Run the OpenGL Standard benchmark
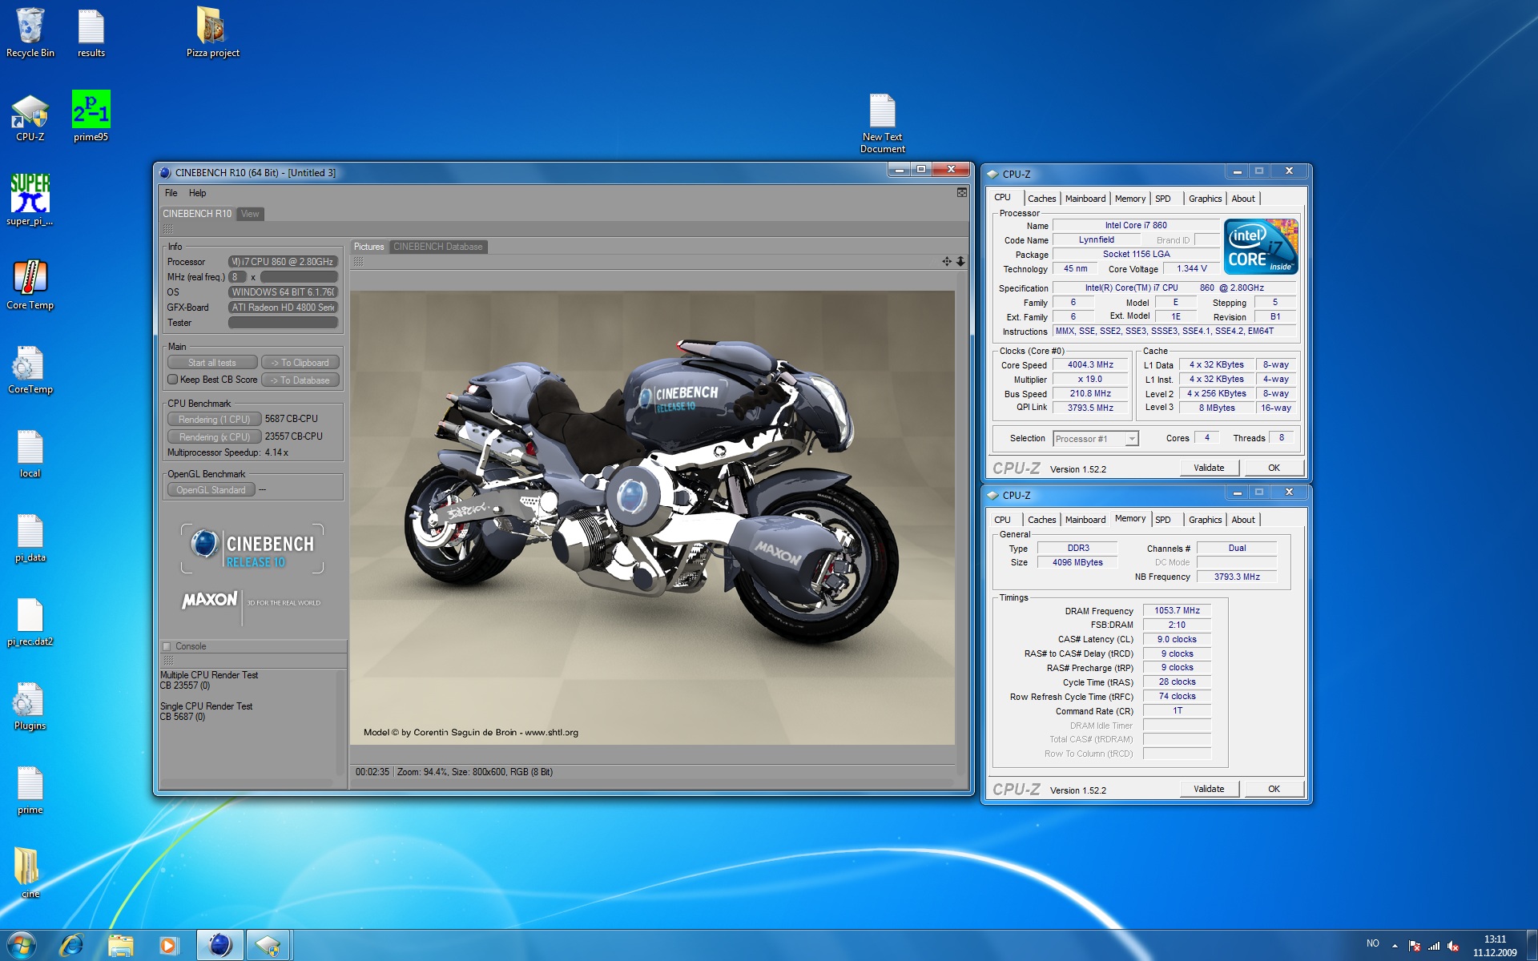 (x=211, y=490)
